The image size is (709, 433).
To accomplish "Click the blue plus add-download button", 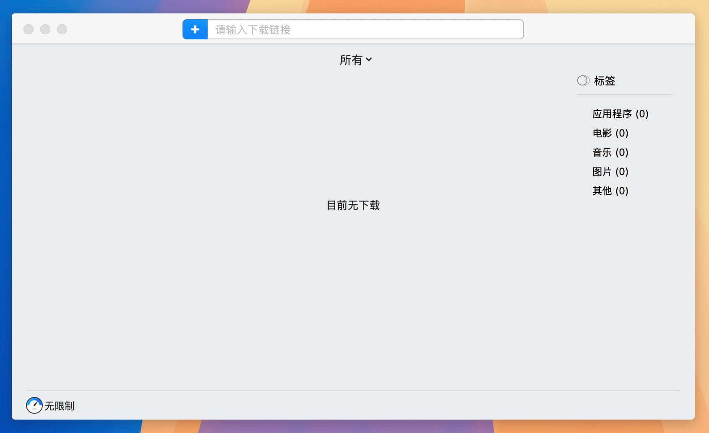I will [195, 29].
